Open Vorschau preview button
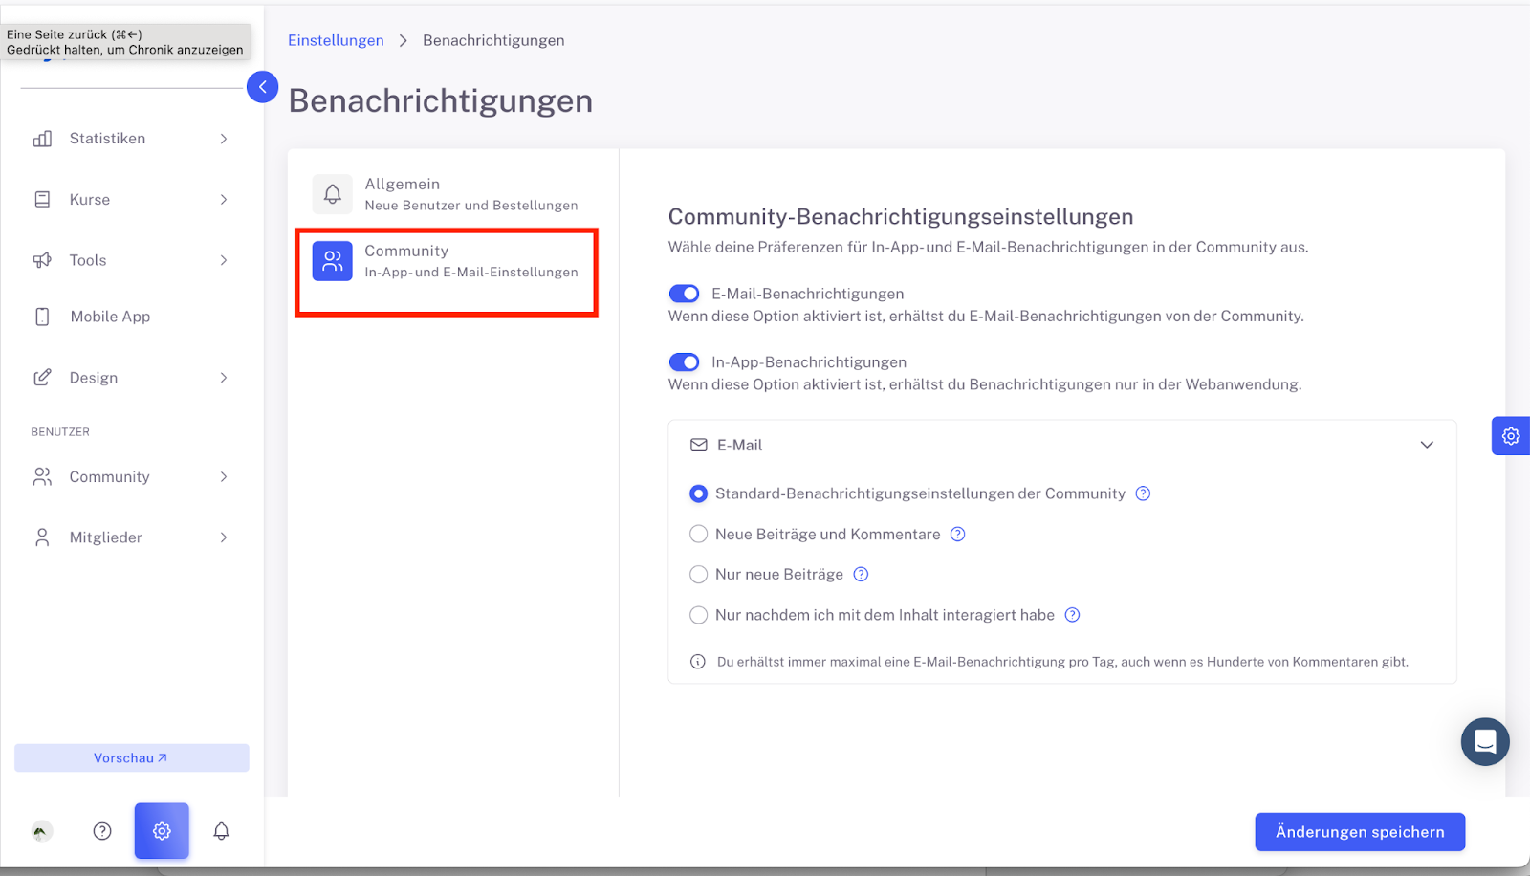Viewport: 1530px width, 876px height. (x=132, y=757)
